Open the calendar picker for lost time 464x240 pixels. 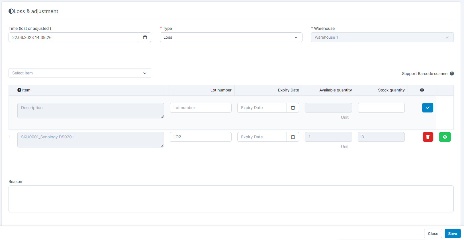click(x=145, y=37)
